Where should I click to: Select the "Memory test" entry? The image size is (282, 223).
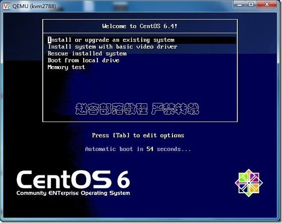click(66, 67)
